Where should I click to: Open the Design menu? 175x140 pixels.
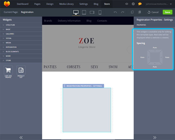tap(50, 4)
